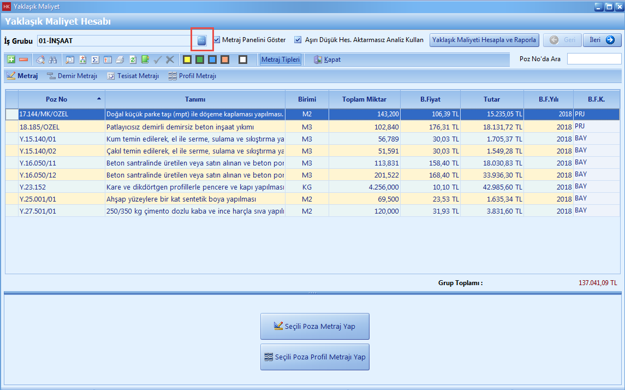Toggle Aşırı Düşük Hes. Aktarmasız Analiz checkbox
The height and width of the screenshot is (390, 625).
298,40
